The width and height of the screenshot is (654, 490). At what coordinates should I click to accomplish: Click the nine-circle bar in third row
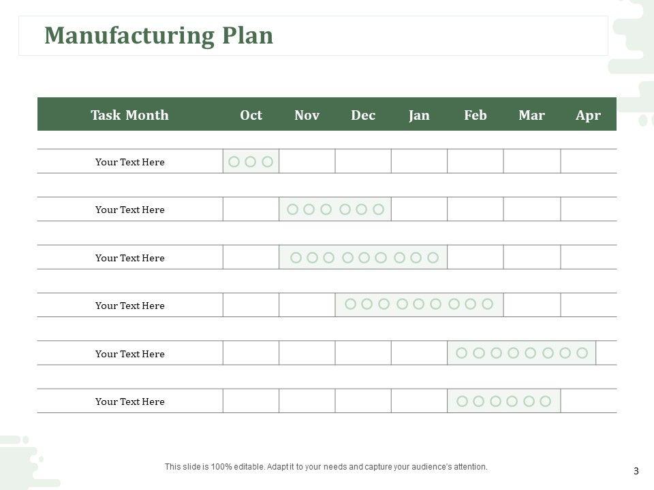tap(363, 257)
